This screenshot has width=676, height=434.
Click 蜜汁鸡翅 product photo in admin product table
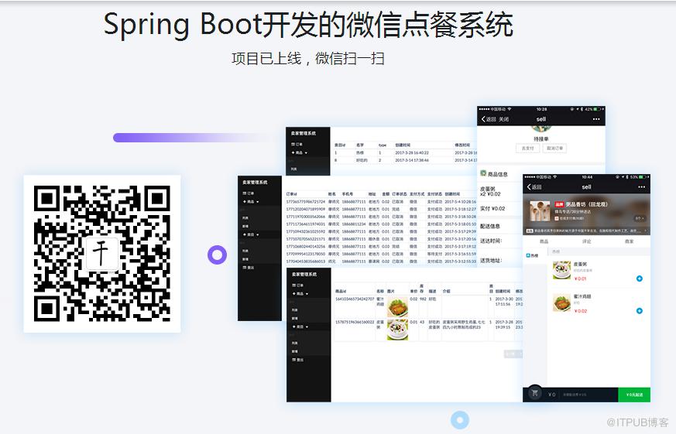pyautogui.click(x=397, y=307)
